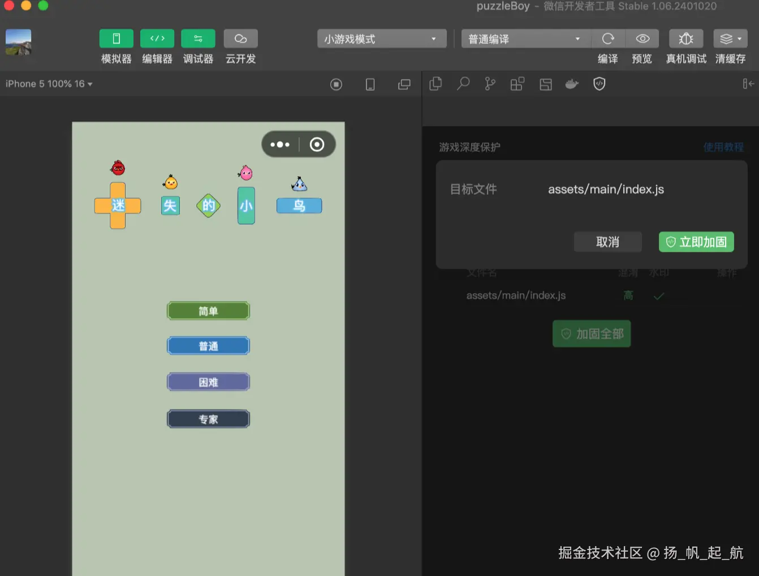Click the mini program close circle button
Image resolution: width=759 pixels, height=576 pixels.
tap(317, 145)
